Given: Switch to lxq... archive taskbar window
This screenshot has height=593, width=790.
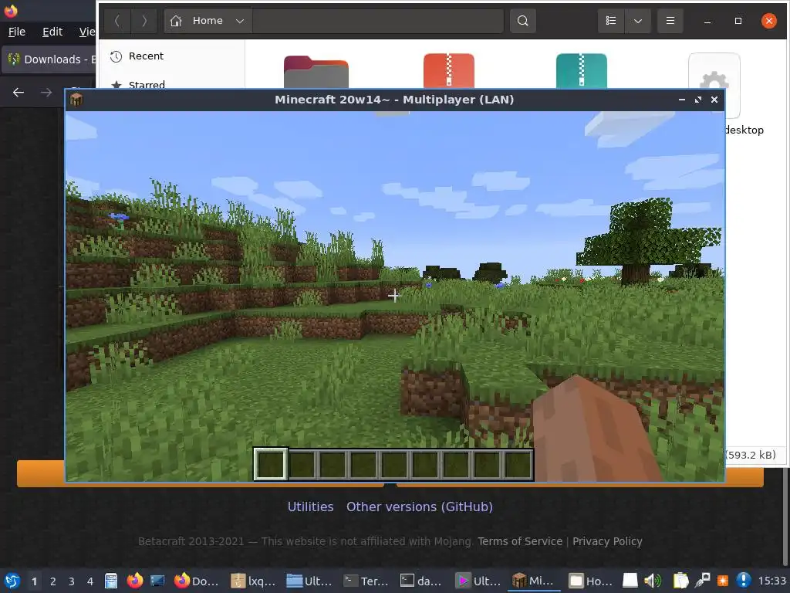Looking at the screenshot, I should tap(253, 581).
